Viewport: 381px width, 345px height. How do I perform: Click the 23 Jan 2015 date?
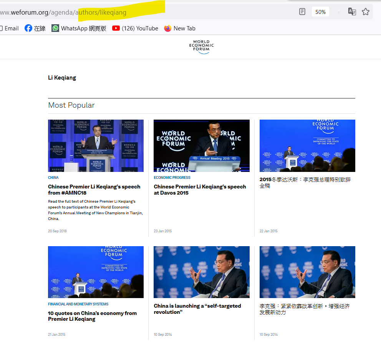point(163,231)
